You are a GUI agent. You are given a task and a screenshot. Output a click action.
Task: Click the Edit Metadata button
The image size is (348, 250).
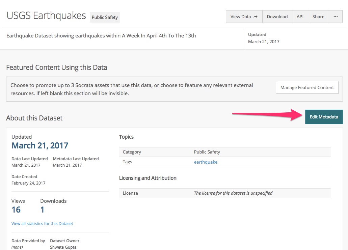coord(324,117)
